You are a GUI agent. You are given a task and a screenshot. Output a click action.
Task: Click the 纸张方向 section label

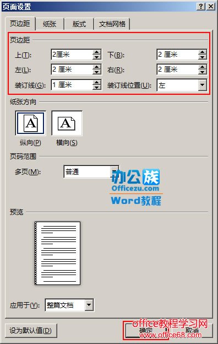[x=23, y=102]
